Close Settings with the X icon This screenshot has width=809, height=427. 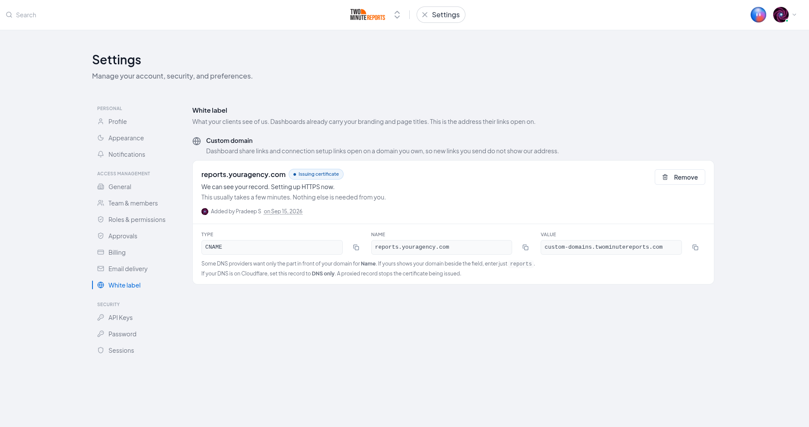(x=425, y=15)
